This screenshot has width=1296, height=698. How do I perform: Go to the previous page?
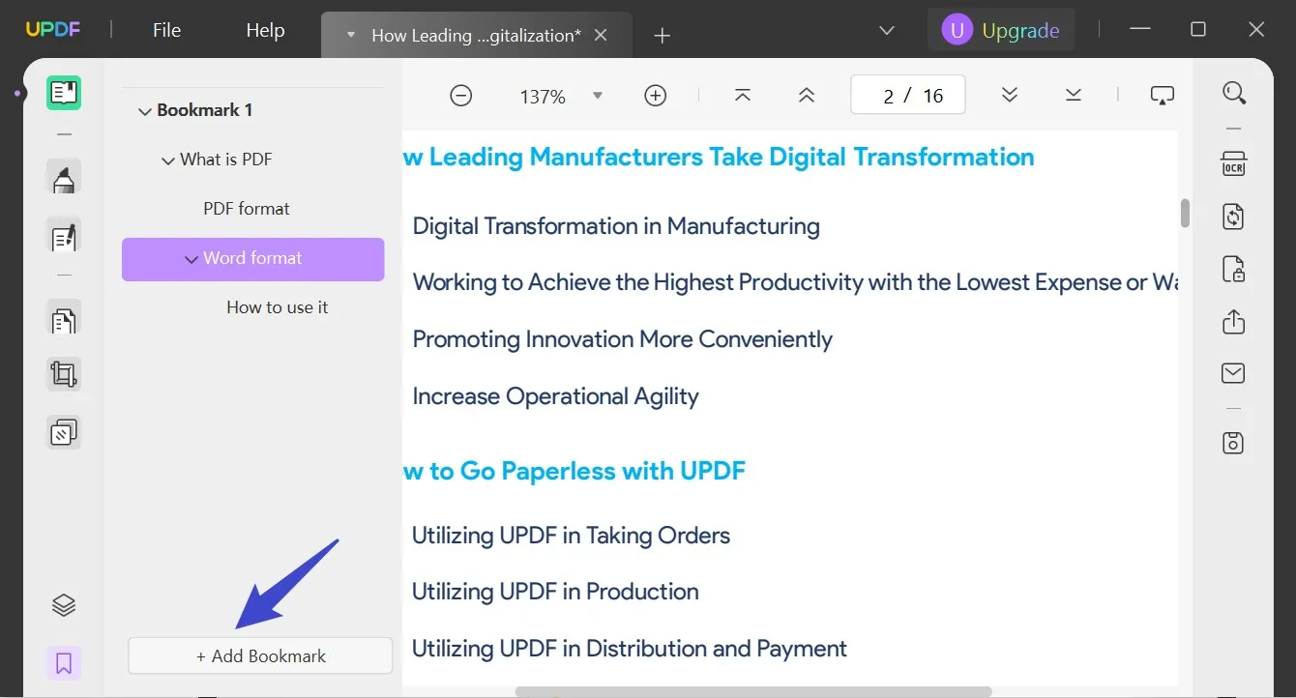807,95
